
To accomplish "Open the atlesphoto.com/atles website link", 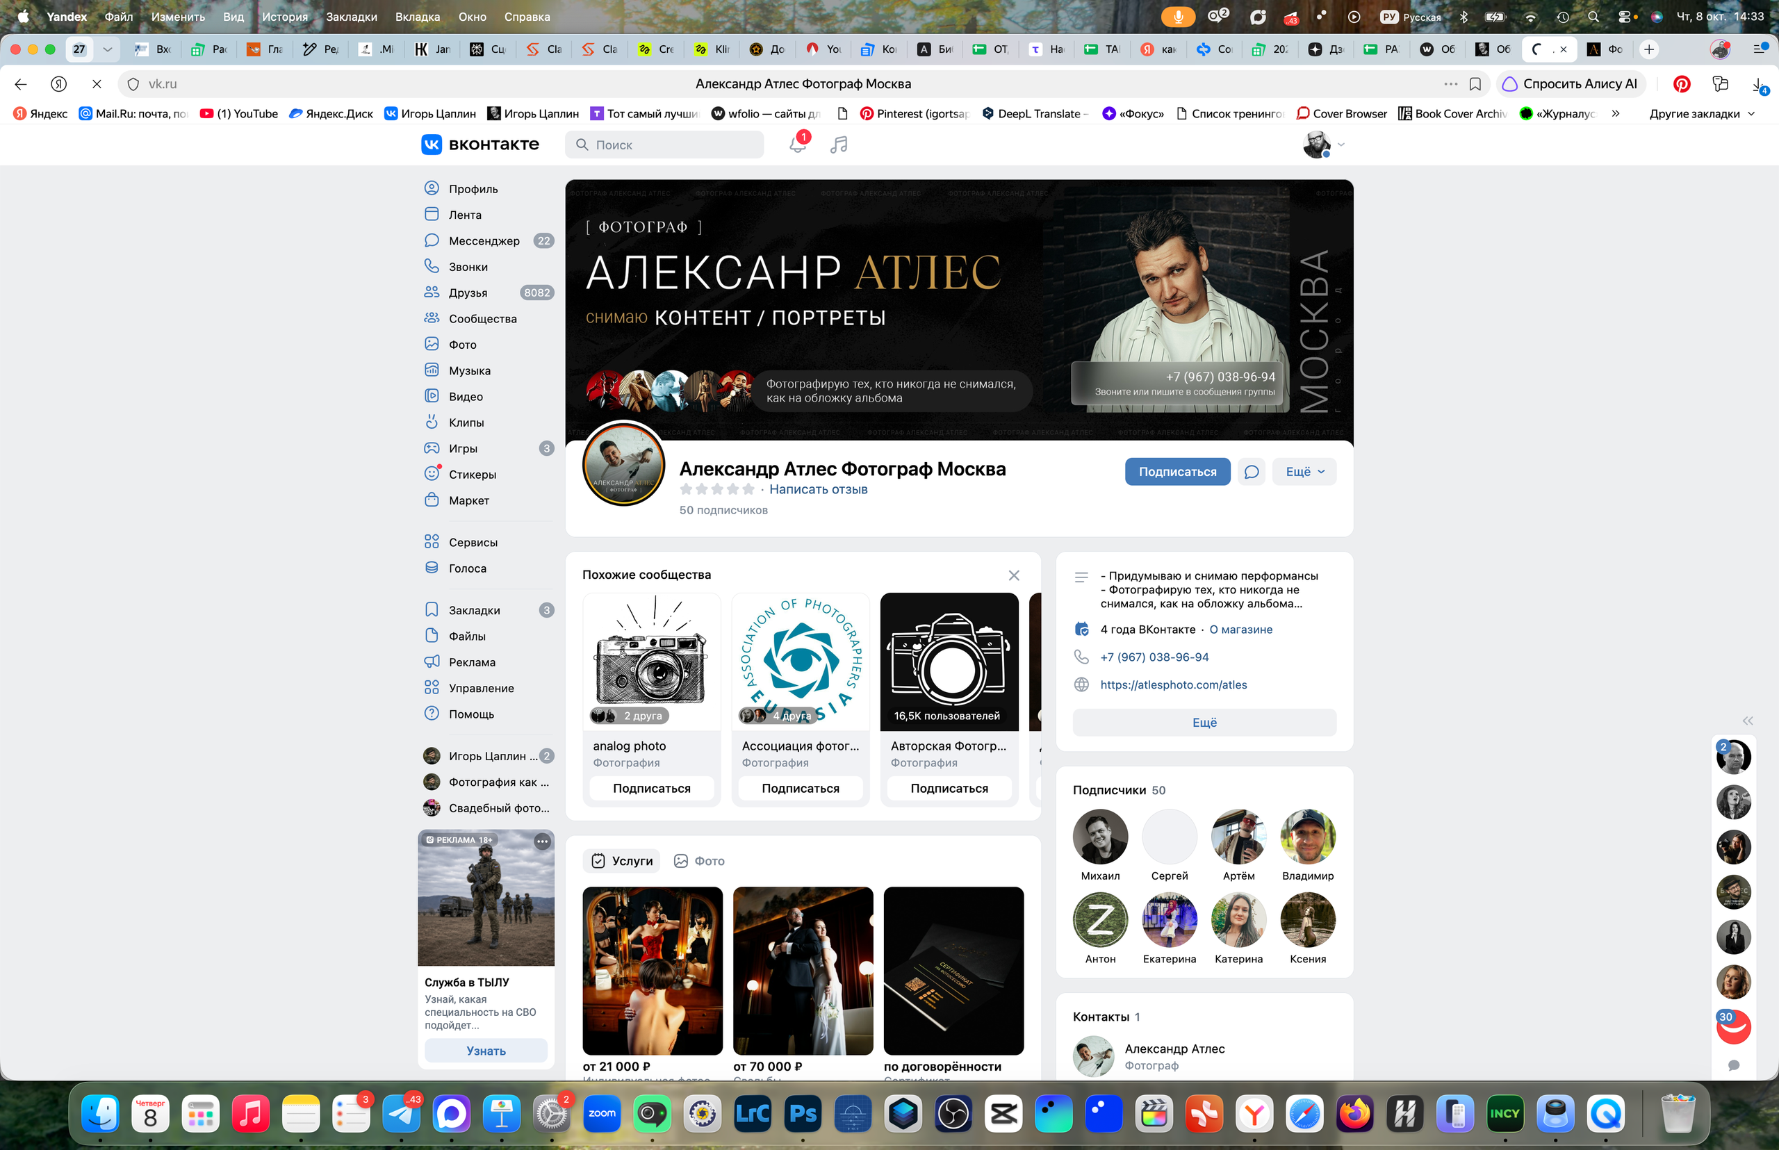I will [x=1173, y=684].
